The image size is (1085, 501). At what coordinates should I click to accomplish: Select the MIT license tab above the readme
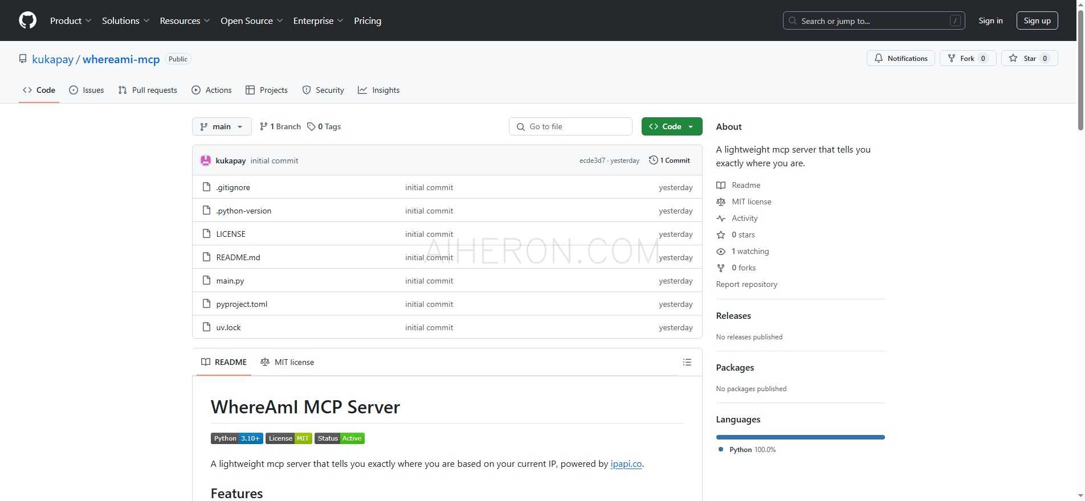click(x=287, y=362)
